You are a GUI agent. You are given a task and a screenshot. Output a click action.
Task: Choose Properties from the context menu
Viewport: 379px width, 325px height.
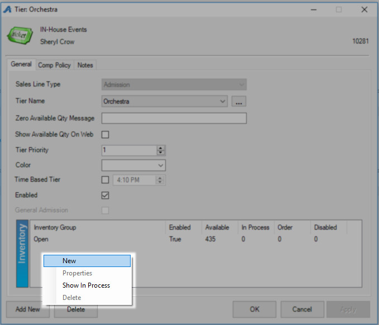tap(87, 273)
